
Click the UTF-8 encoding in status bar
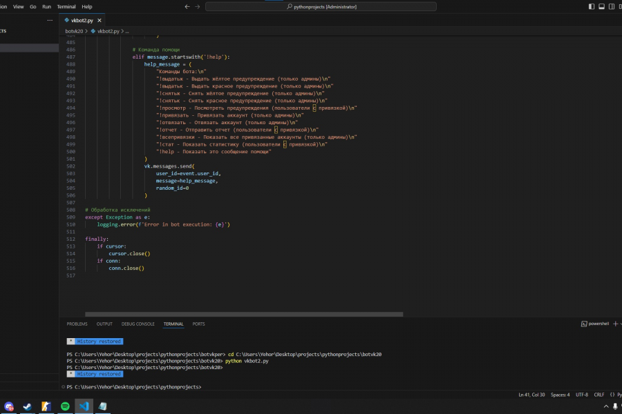(581, 395)
